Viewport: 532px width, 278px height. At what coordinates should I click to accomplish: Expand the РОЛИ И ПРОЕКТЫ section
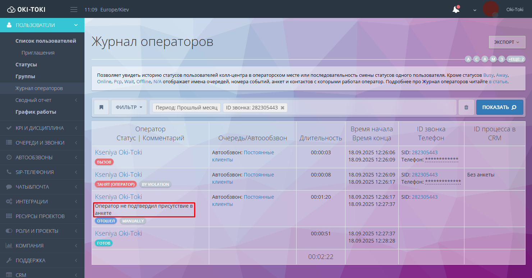(x=37, y=231)
